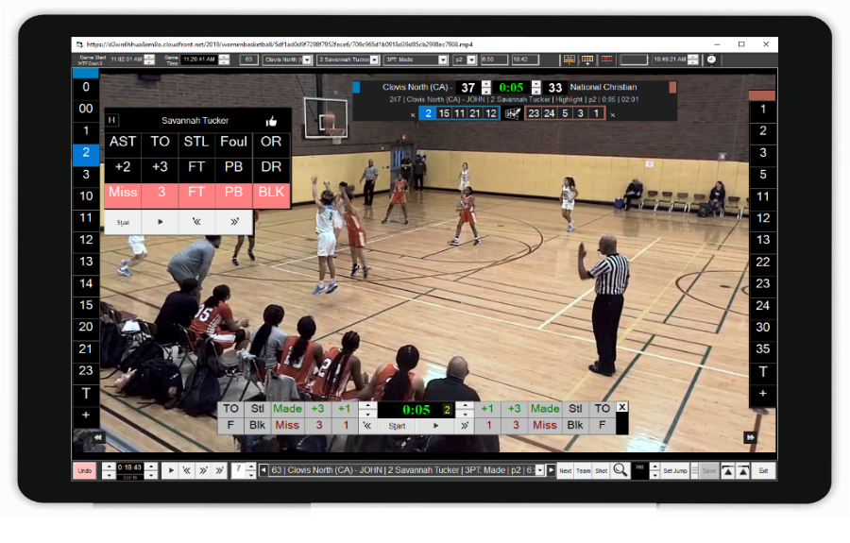850x543 pixels.
Task: Select jersey 22 in right roster column
Action: click(x=762, y=262)
